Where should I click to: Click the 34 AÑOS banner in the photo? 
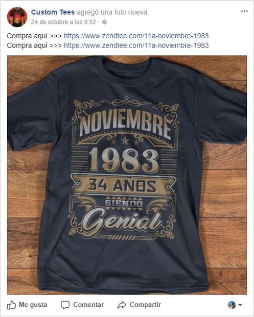[x=122, y=186]
